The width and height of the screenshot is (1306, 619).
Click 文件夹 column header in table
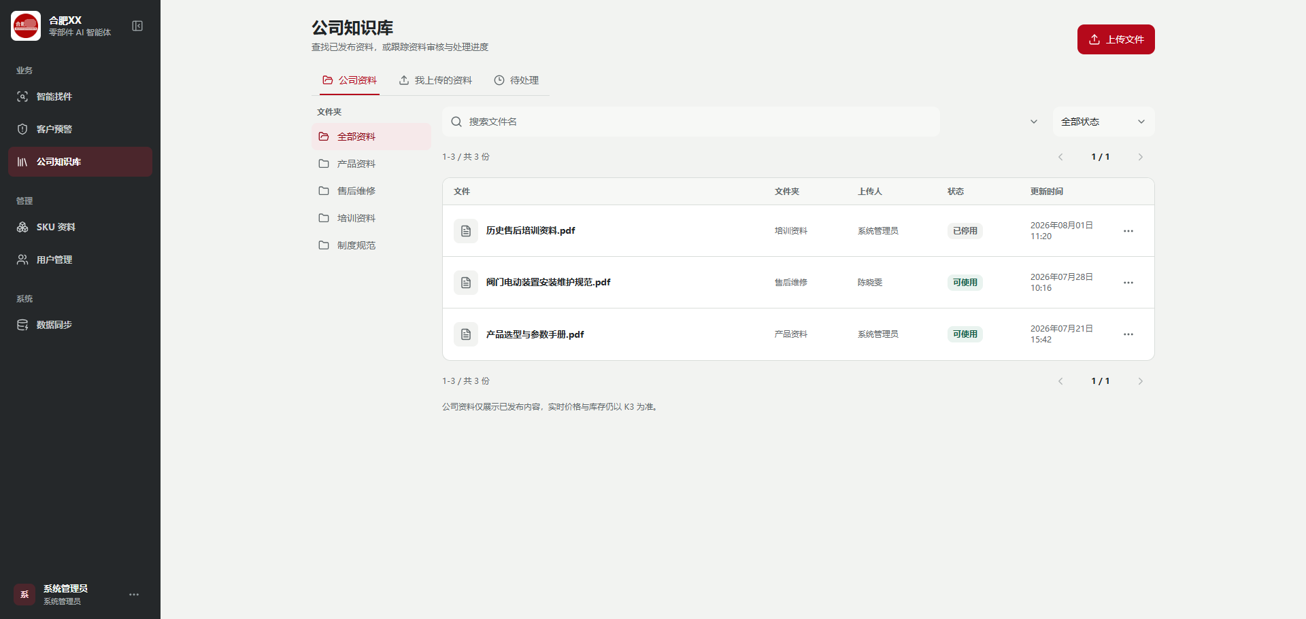(x=787, y=192)
